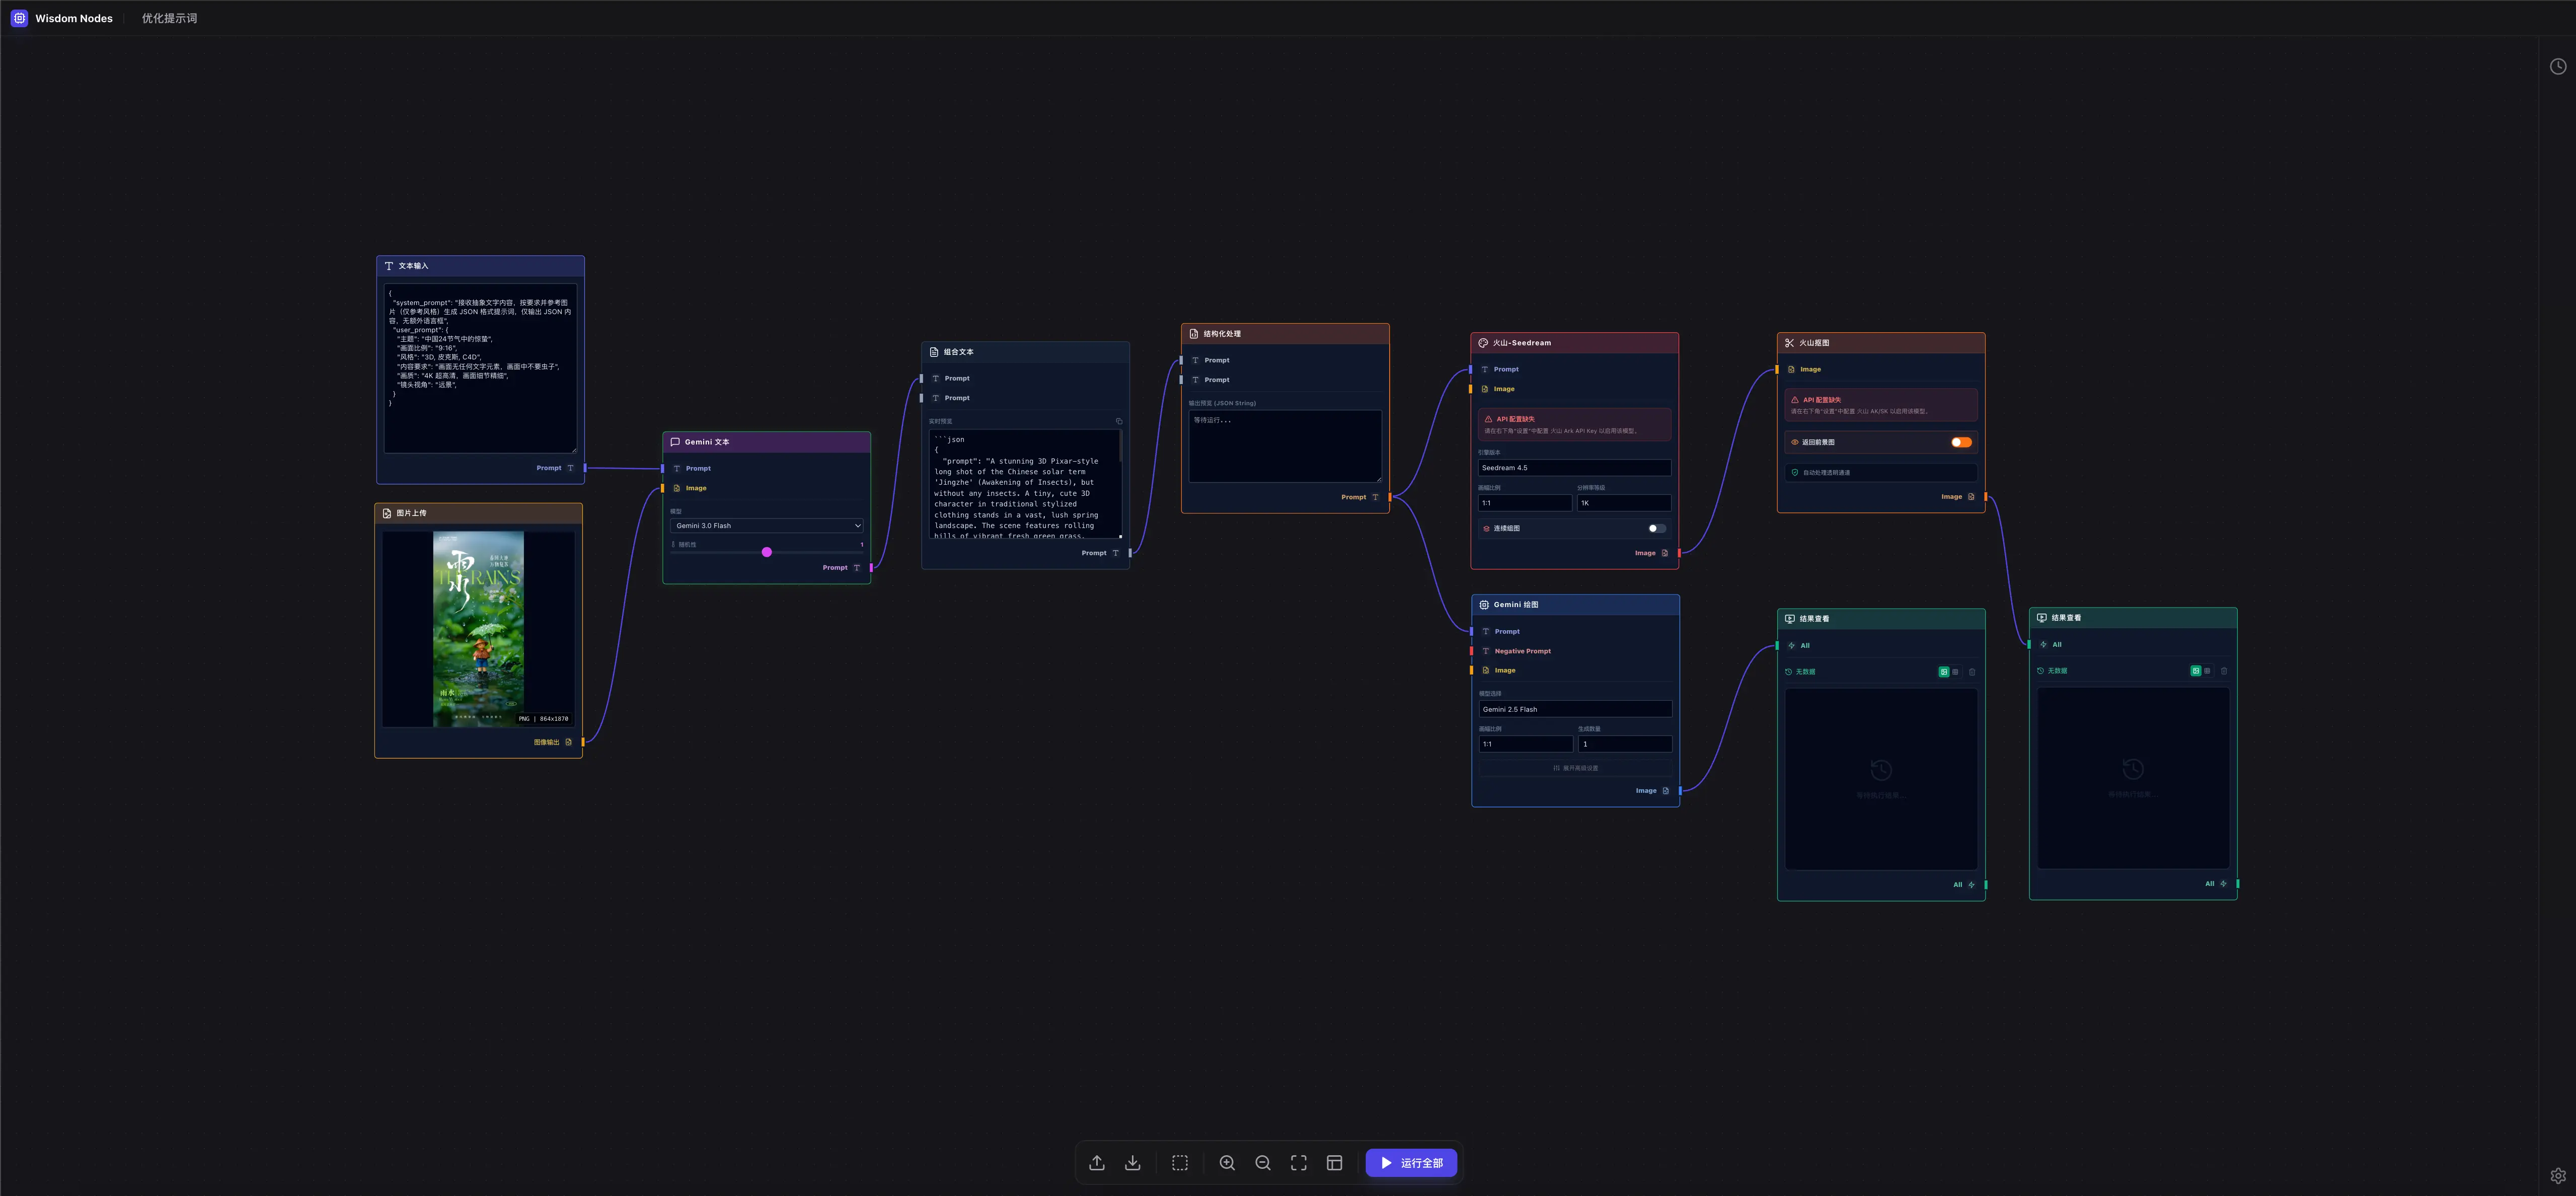Click the uploaded rain poster thumbnail
2576x1196 pixels.
tap(478, 629)
